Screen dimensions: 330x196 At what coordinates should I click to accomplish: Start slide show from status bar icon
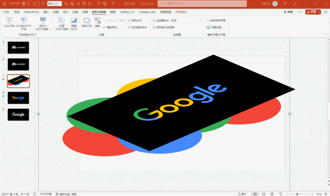(280, 194)
